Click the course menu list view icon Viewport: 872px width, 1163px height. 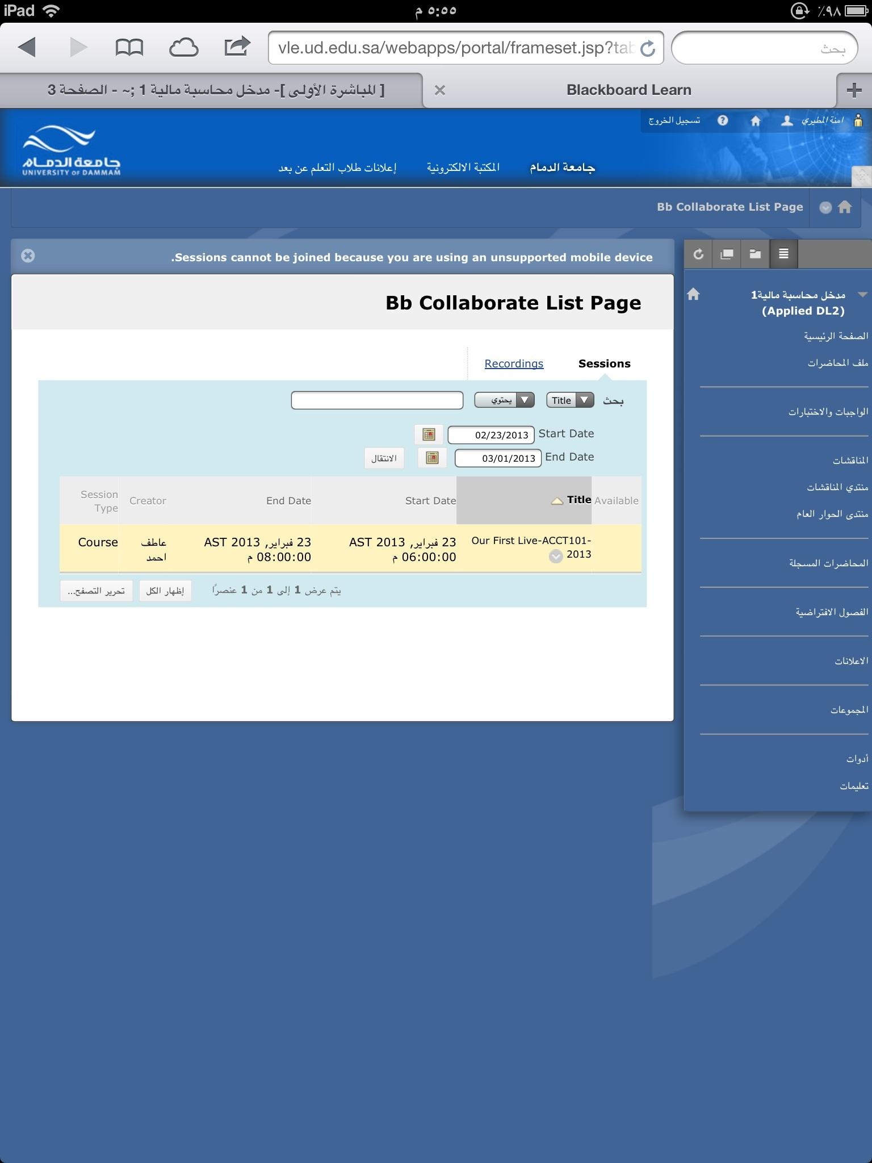pyautogui.click(x=783, y=254)
